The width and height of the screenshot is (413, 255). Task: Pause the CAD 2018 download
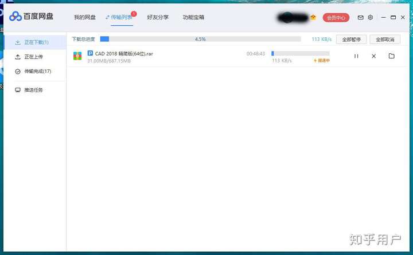tap(356, 56)
